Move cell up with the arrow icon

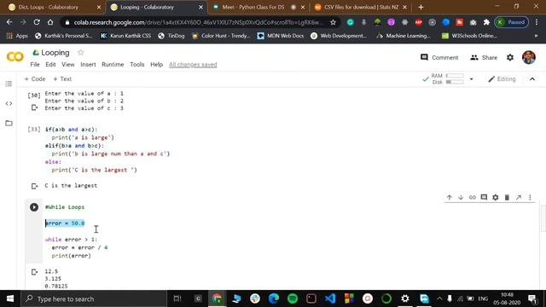point(450,197)
